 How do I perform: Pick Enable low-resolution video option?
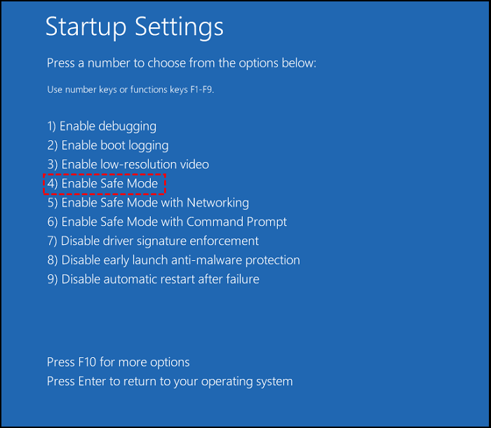(128, 164)
